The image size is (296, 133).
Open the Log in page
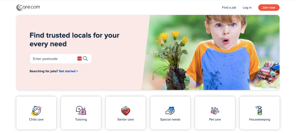pos(247,7)
